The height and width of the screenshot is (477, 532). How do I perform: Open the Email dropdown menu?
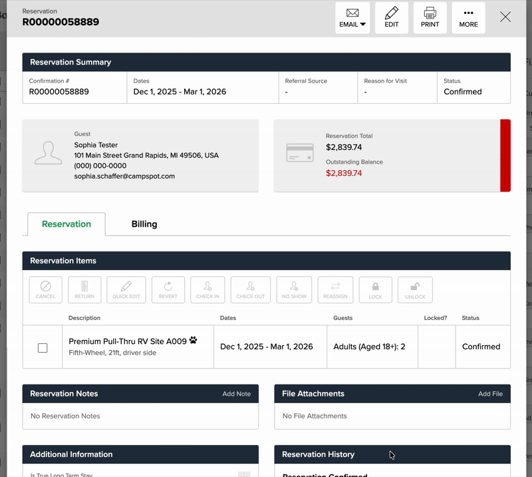pyautogui.click(x=352, y=18)
